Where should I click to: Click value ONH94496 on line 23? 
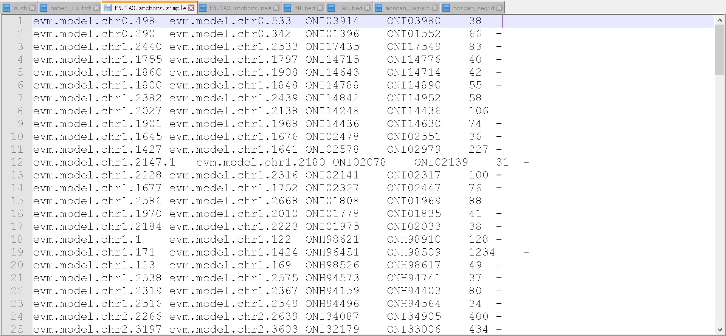coord(332,303)
